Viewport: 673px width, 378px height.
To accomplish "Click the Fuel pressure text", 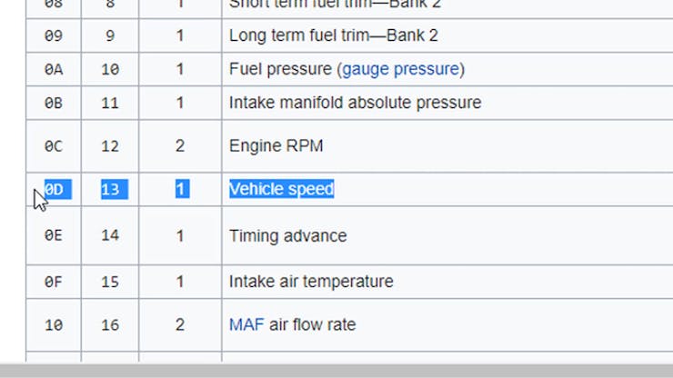I will pyautogui.click(x=280, y=69).
